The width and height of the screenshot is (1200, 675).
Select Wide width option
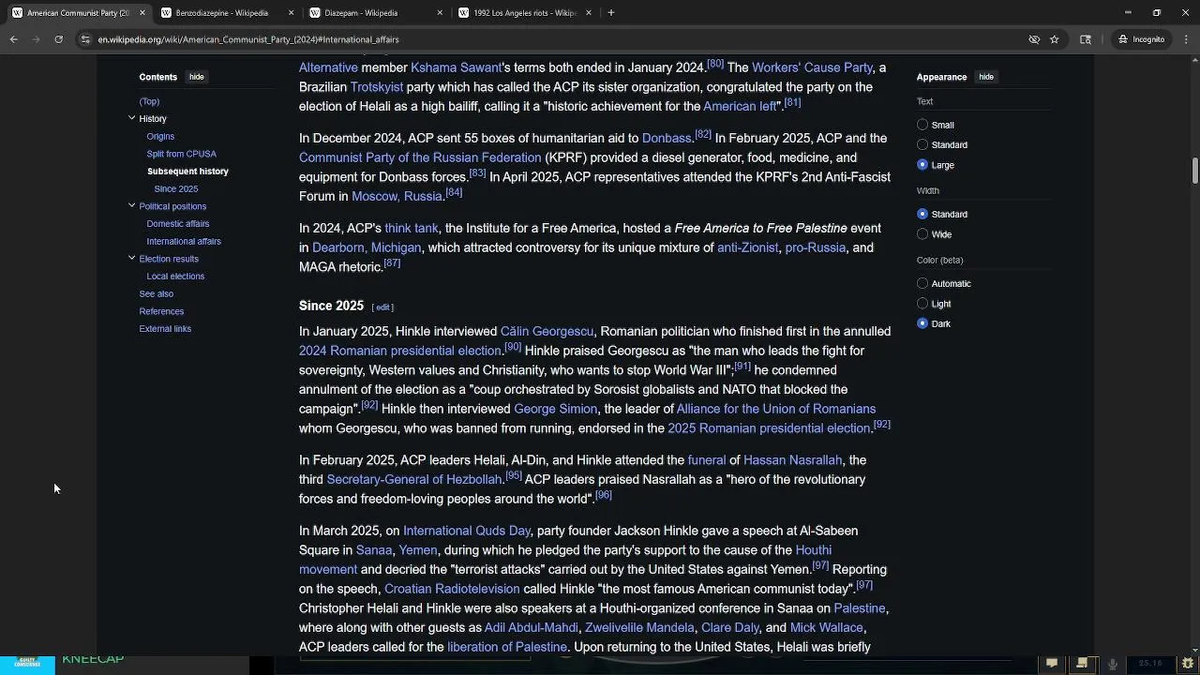coord(922,234)
